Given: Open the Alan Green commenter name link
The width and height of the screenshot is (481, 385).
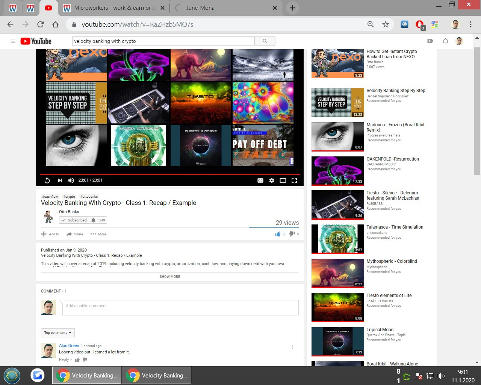Looking at the screenshot, I should pos(69,346).
